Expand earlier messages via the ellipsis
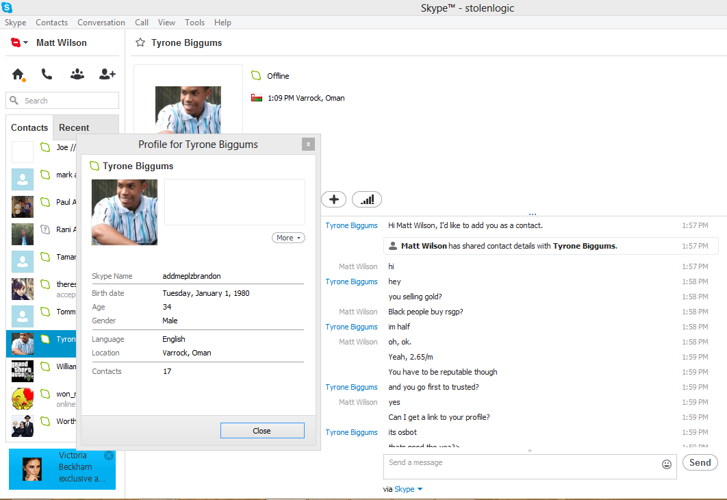 tap(533, 214)
